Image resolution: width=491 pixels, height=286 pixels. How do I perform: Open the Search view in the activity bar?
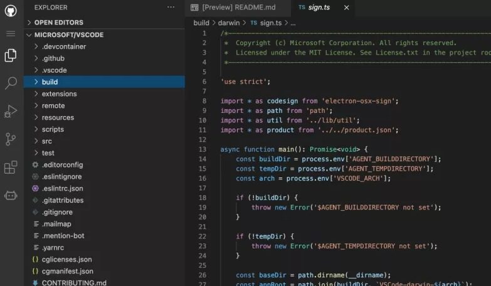coord(11,83)
